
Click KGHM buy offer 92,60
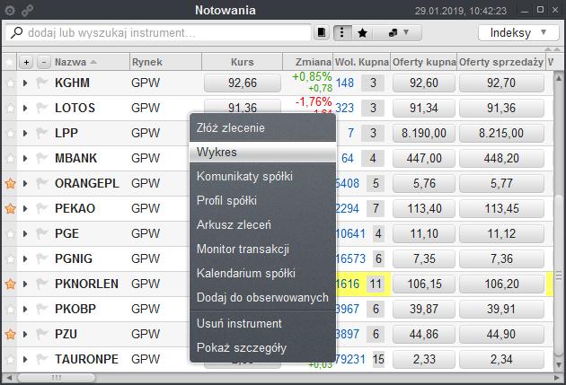(x=424, y=83)
